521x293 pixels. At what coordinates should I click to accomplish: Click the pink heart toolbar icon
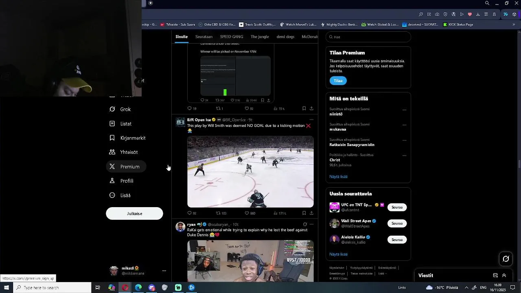point(470,14)
